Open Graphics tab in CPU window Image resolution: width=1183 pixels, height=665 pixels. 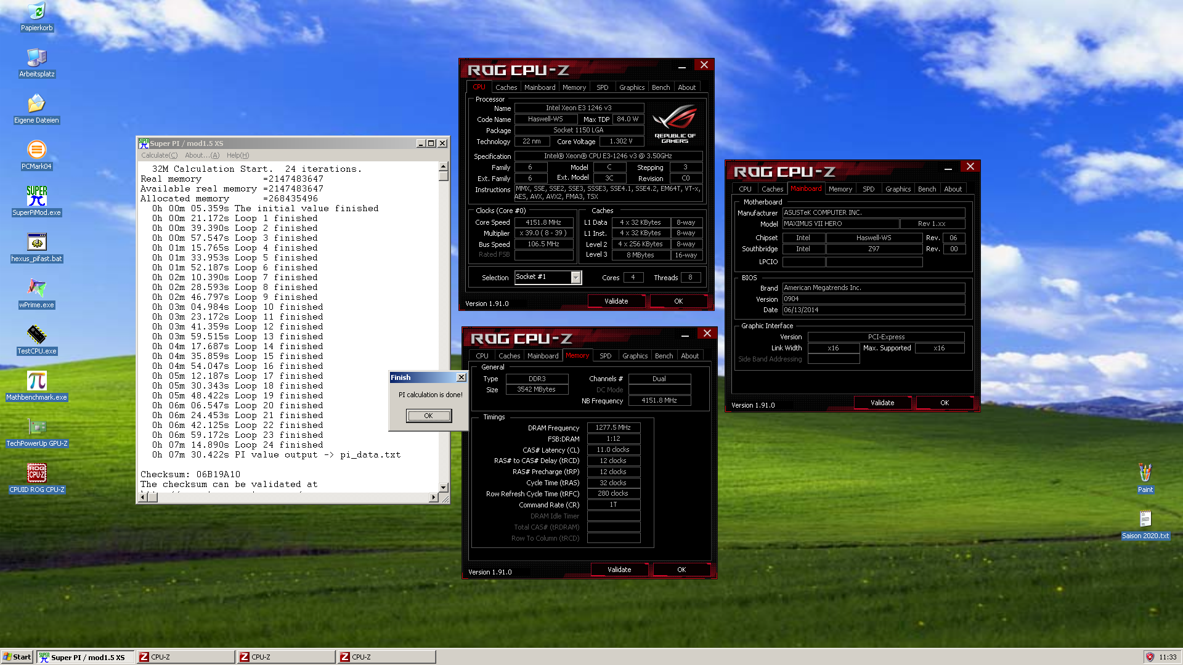(x=632, y=87)
